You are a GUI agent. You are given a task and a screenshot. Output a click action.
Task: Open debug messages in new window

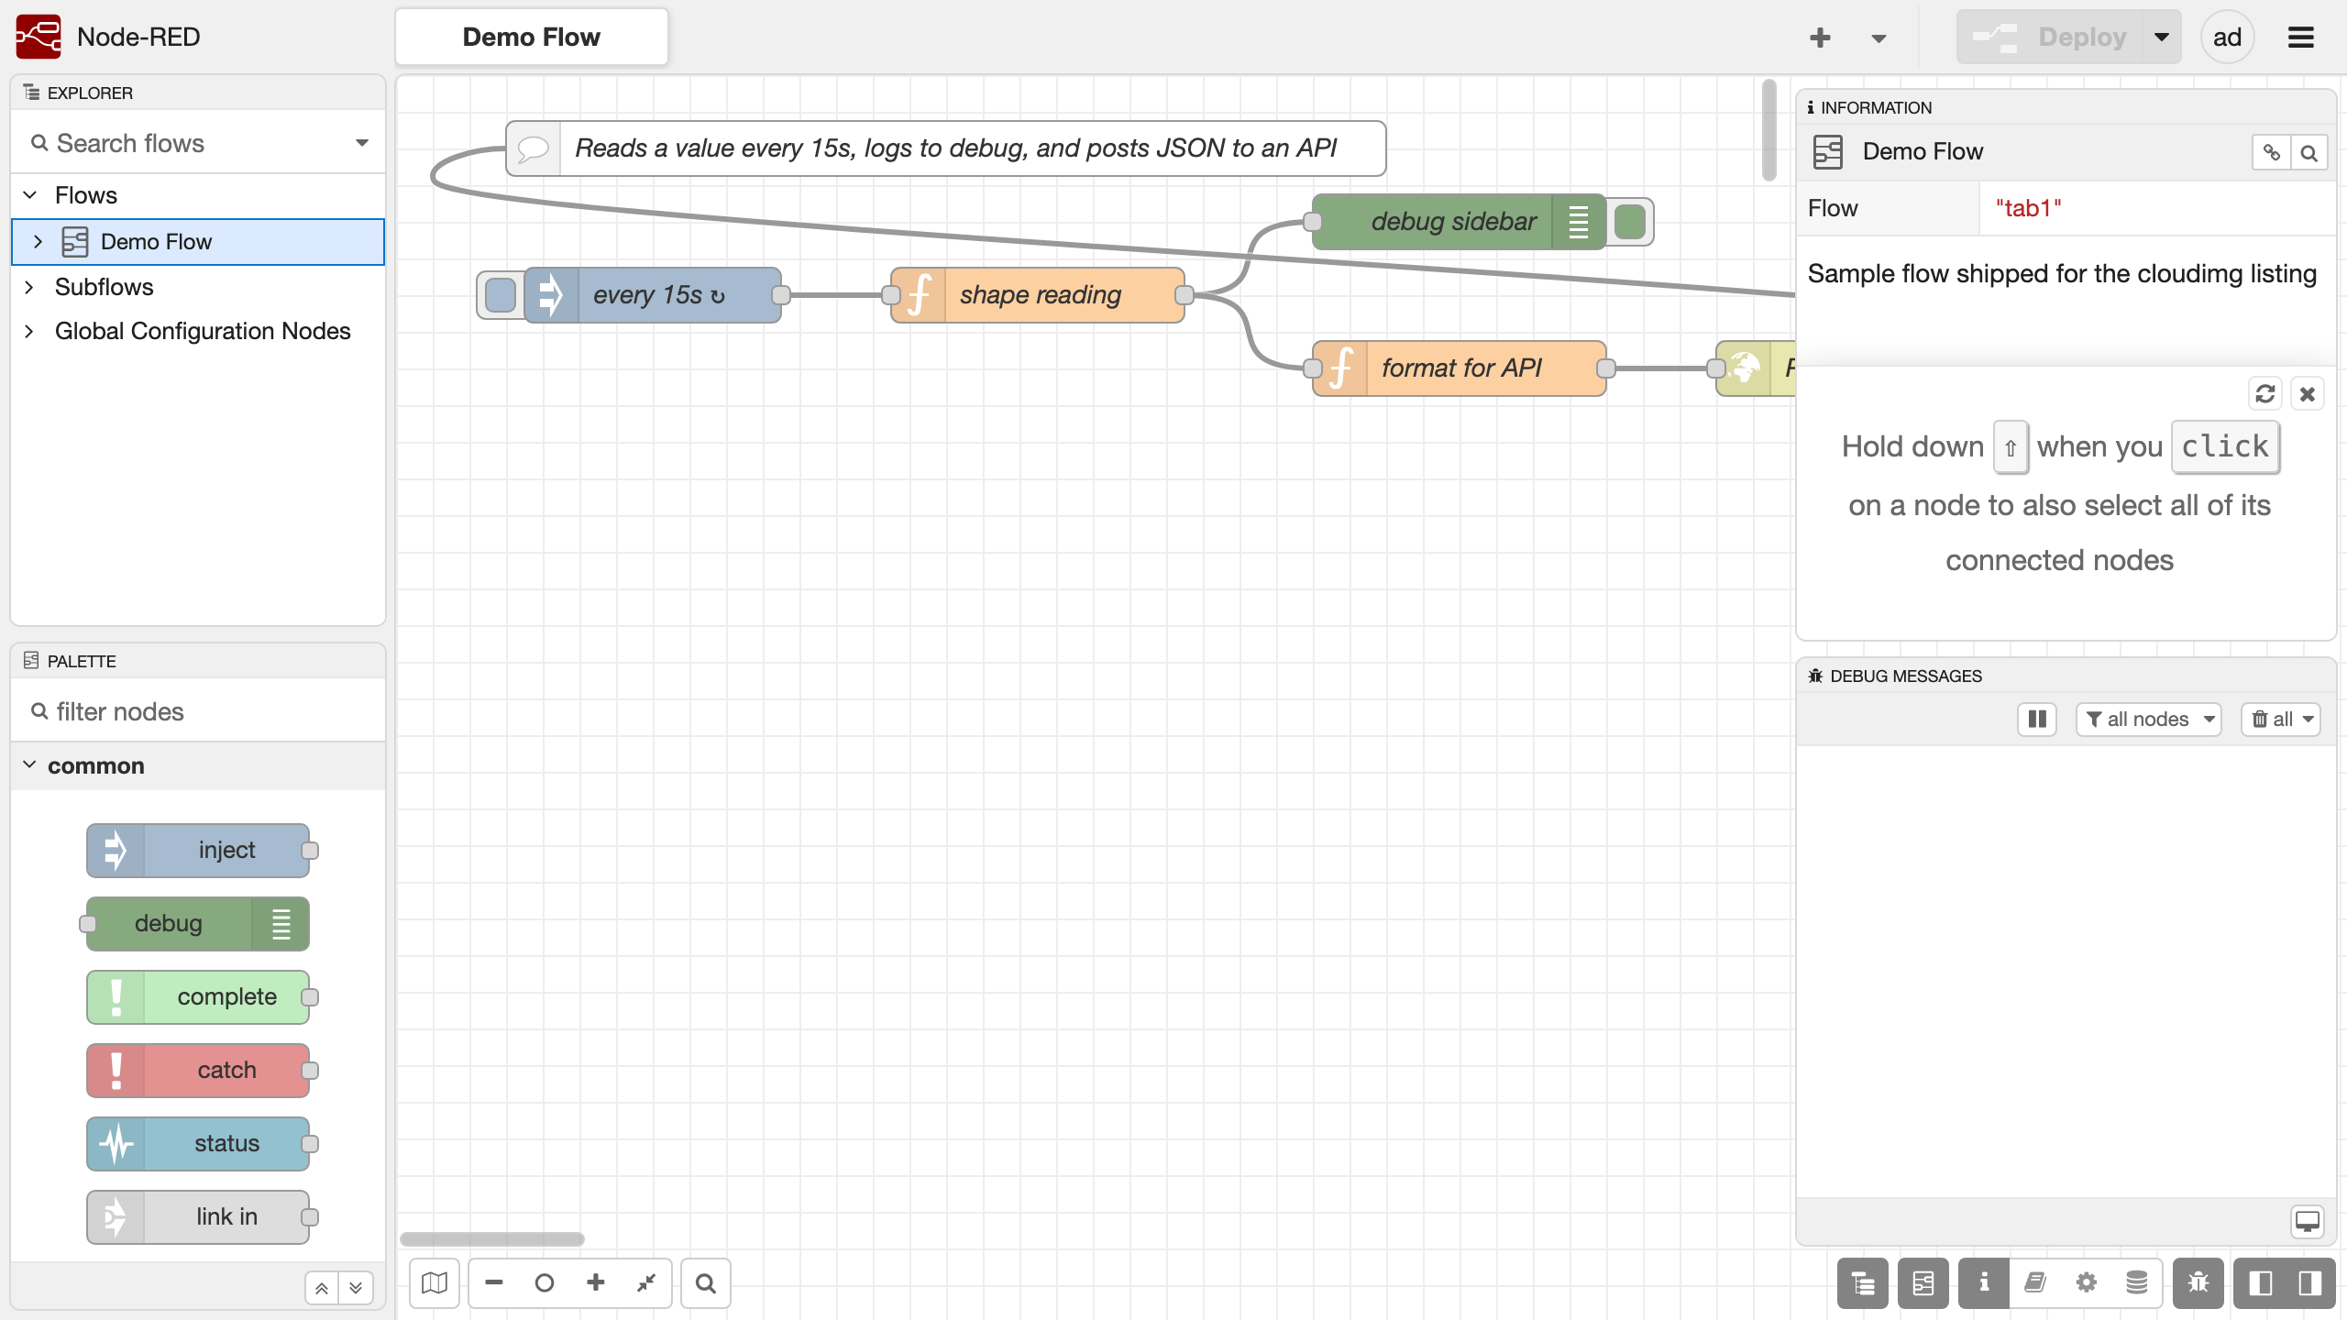2308,1221
